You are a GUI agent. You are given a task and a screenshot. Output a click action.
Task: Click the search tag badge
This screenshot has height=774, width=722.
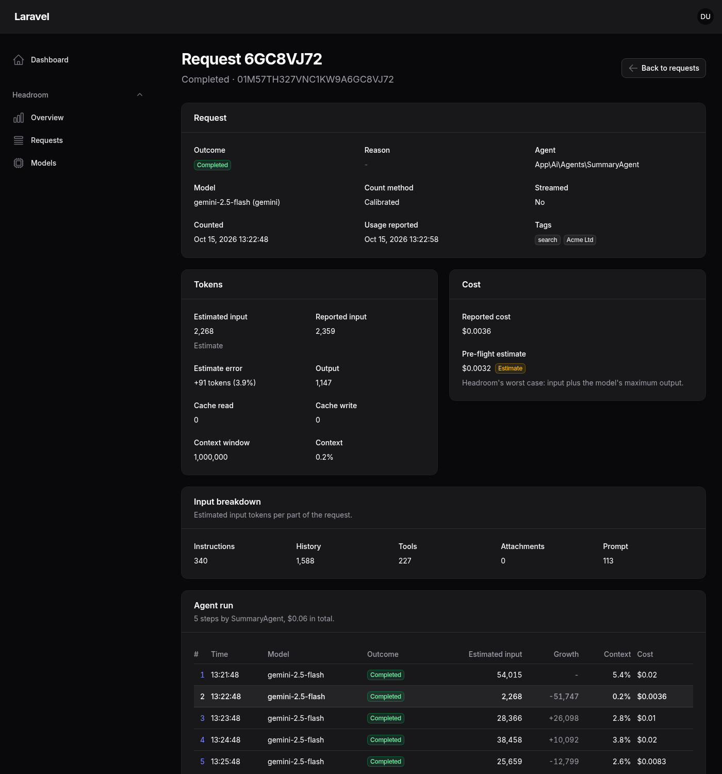point(548,240)
